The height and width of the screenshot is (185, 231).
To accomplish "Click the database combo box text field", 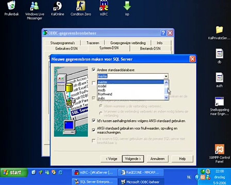I will tap(130, 76).
